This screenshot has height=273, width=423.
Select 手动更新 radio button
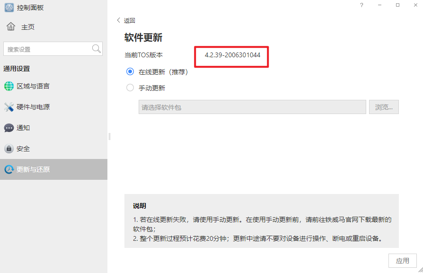(x=130, y=88)
